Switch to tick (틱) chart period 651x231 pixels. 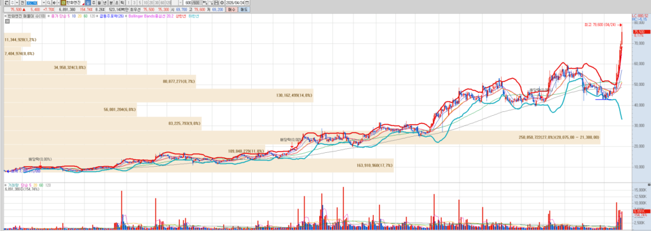[x=122, y=3]
